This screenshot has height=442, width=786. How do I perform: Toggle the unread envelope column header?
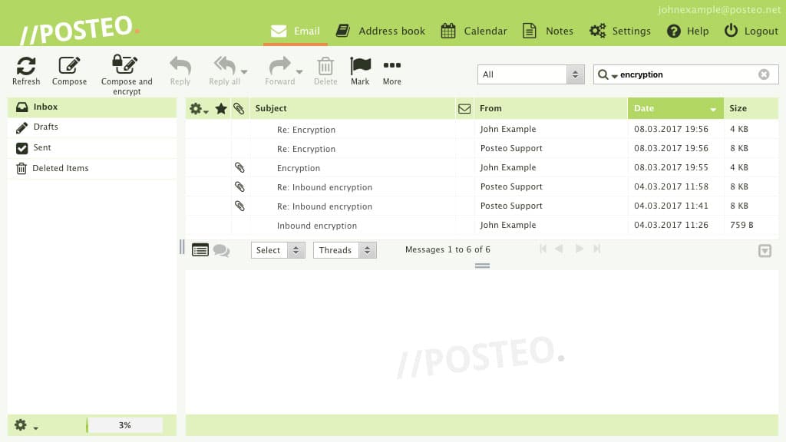[x=464, y=108]
